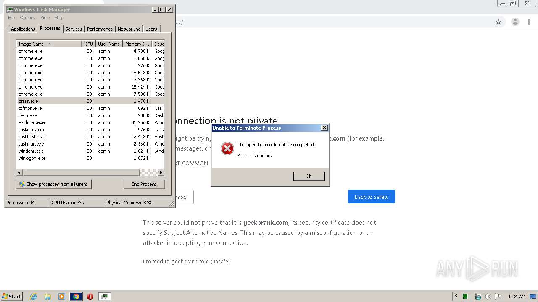This screenshot has height=302, width=538.
Task: Switch to the Users tab
Action: coord(151,29)
